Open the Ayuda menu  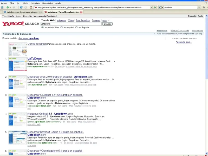click(58, 3)
